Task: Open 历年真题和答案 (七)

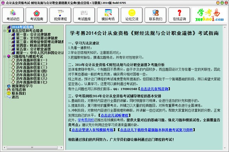Action: click(x=32, y=82)
